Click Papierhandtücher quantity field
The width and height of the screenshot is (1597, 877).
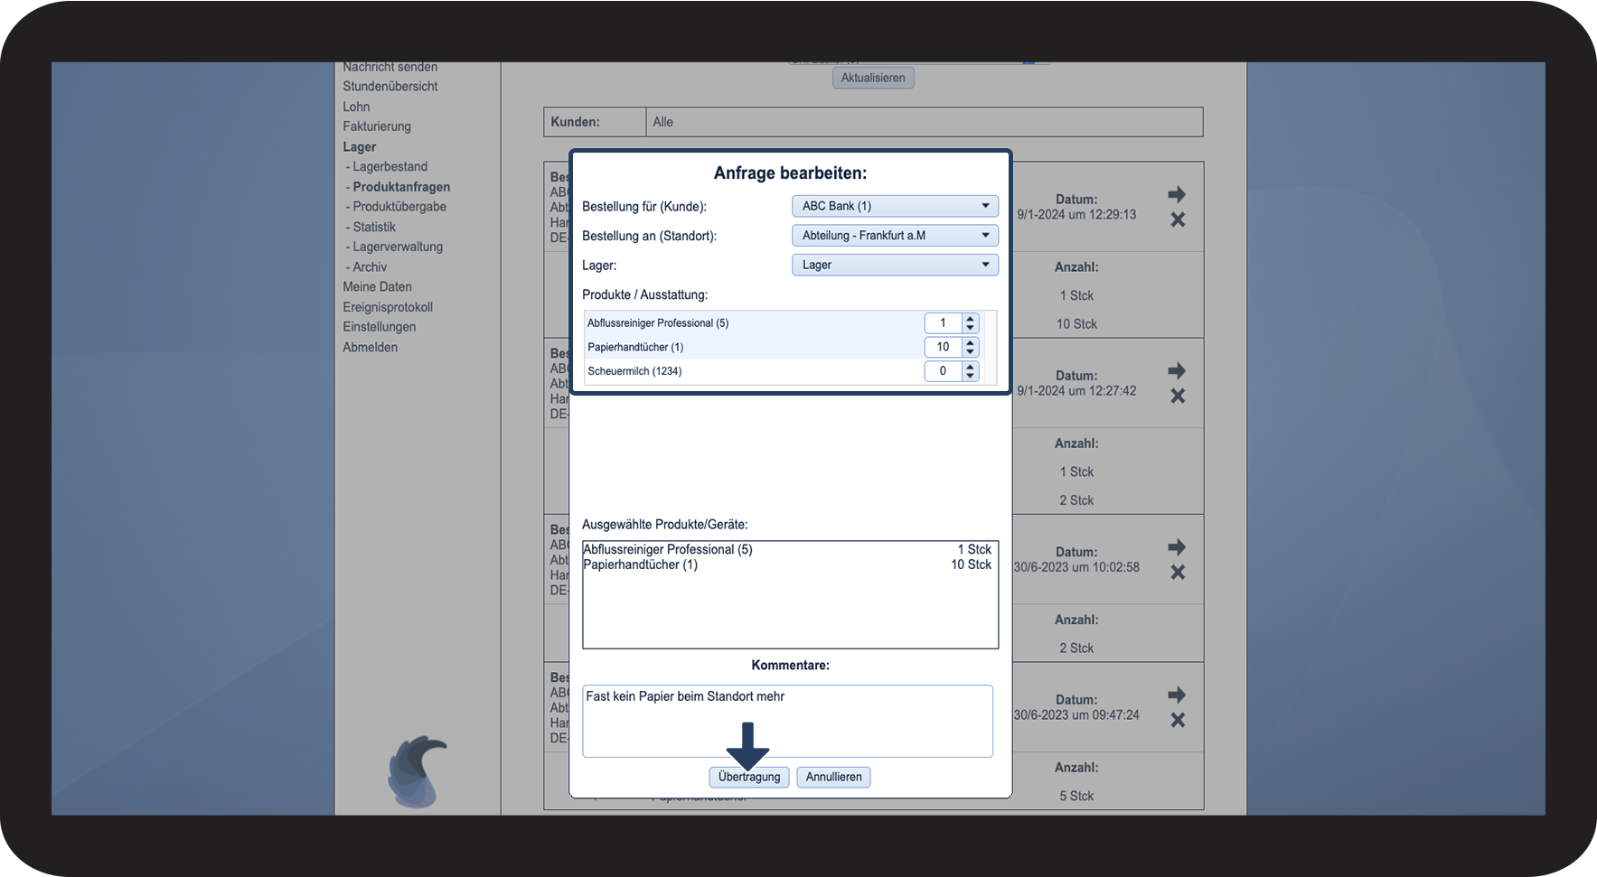943,347
